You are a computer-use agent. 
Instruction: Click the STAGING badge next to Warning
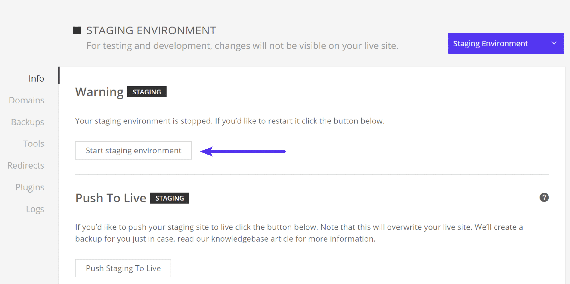146,92
